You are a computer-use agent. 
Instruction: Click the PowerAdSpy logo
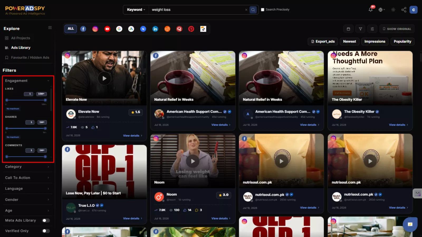[x=25, y=10]
